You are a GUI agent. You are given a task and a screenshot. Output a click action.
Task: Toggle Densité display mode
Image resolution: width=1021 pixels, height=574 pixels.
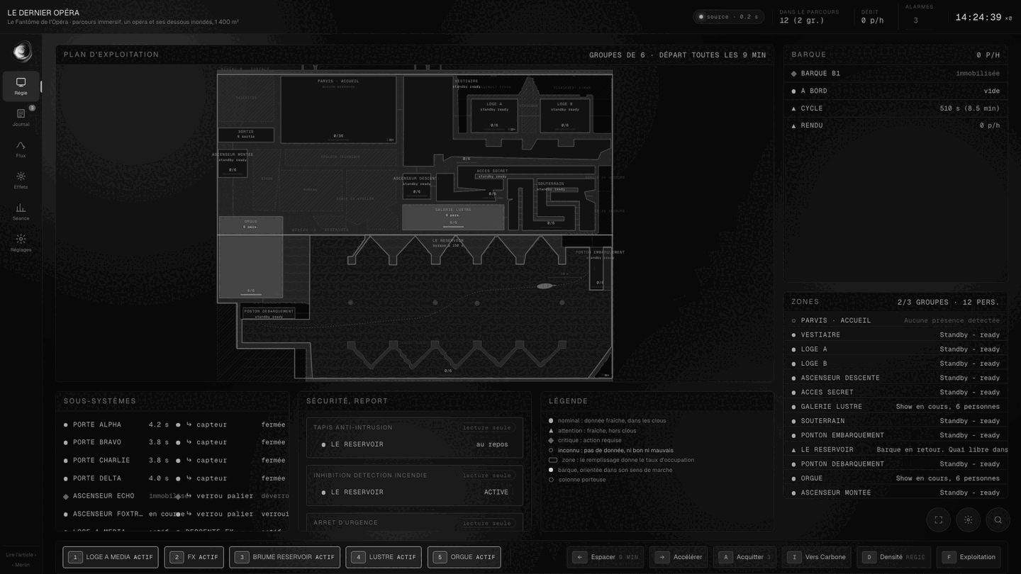(x=894, y=557)
